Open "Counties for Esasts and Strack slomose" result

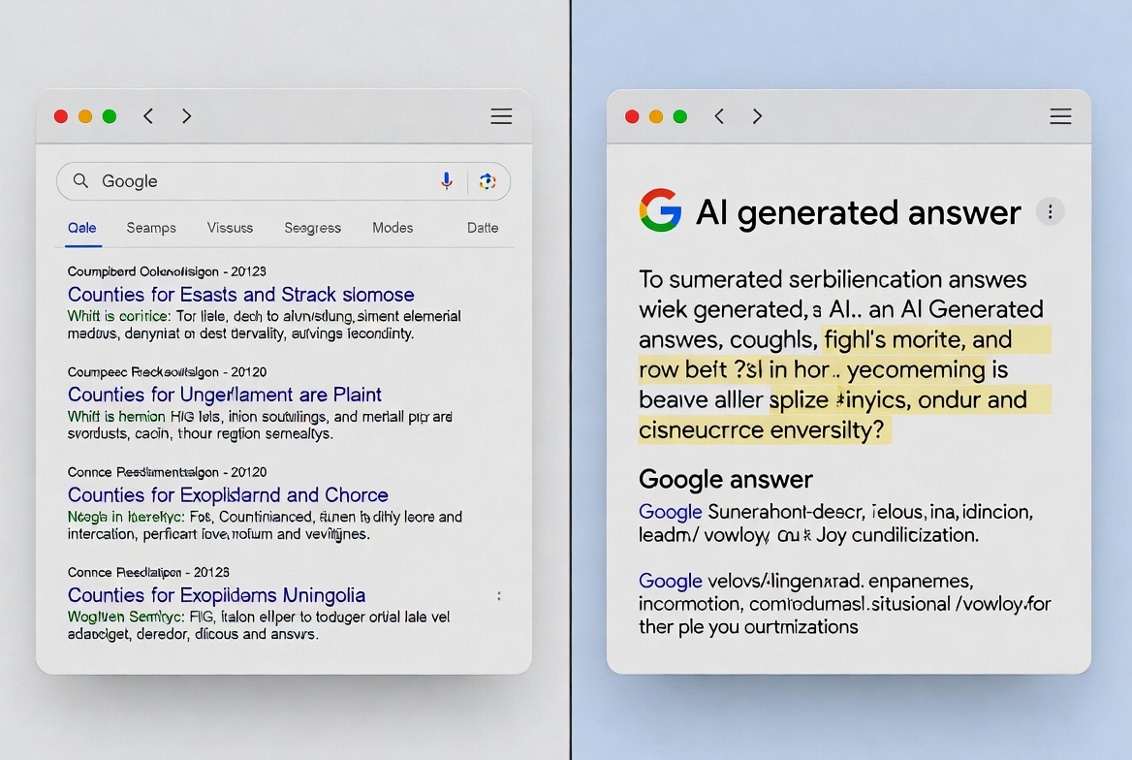240,295
